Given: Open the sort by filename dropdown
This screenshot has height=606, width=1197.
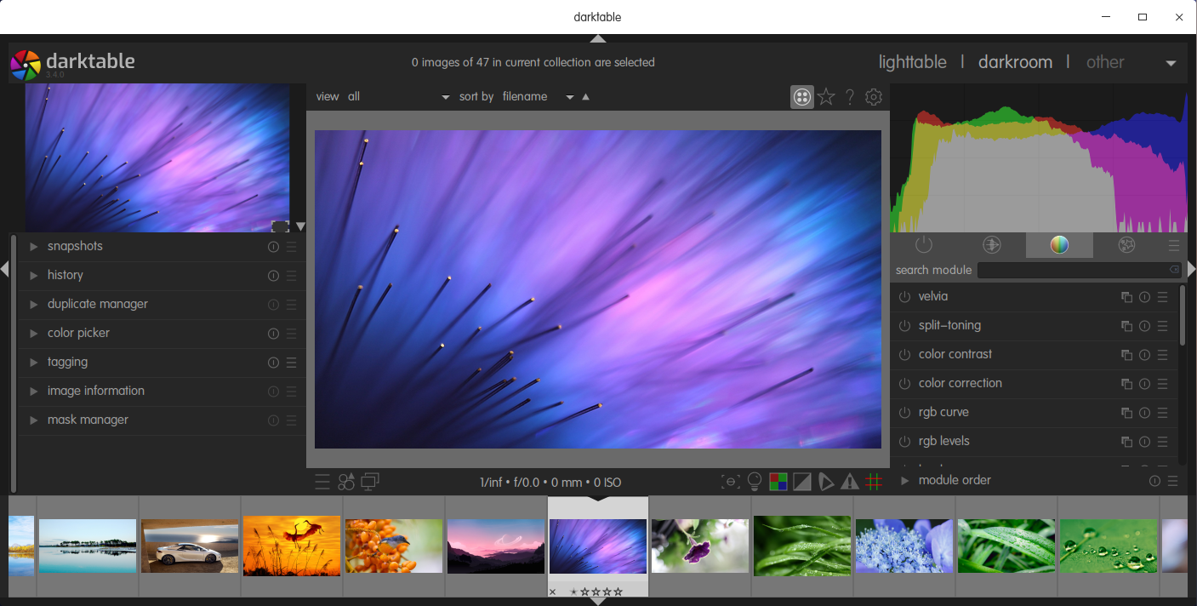Looking at the screenshot, I should (x=538, y=97).
